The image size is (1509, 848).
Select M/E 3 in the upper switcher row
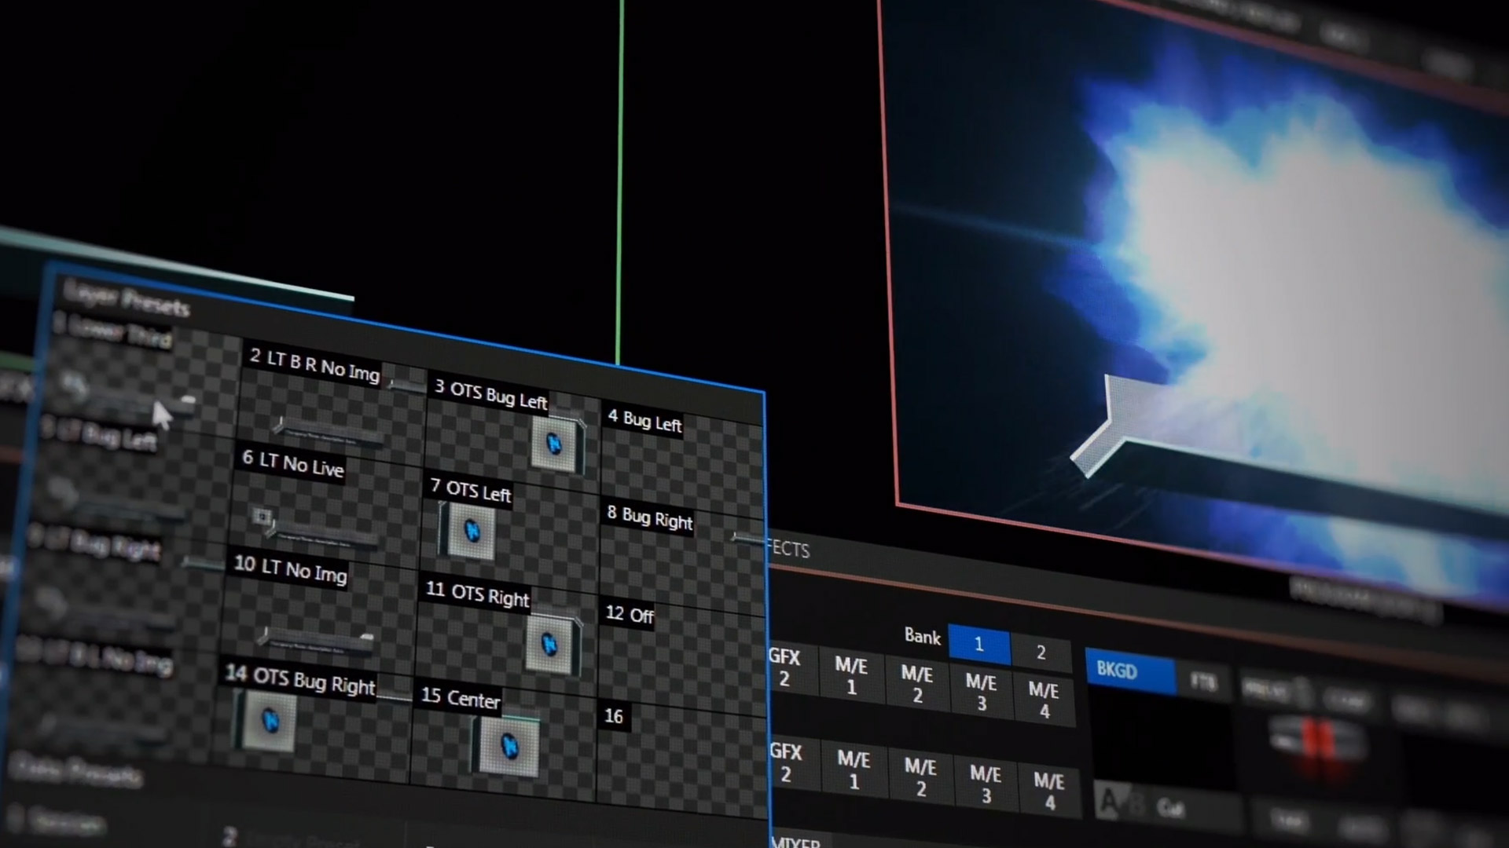pyautogui.click(x=981, y=693)
